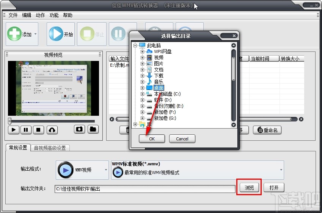Click the 打开 open folder button
The width and height of the screenshot is (322, 213).
274,187
